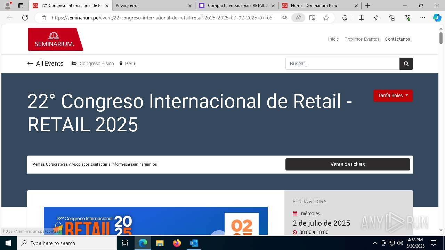Expand the Tarifa Soles dropdown
Image resolution: width=445 pixels, height=250 pixels.
tap(393, 95)
